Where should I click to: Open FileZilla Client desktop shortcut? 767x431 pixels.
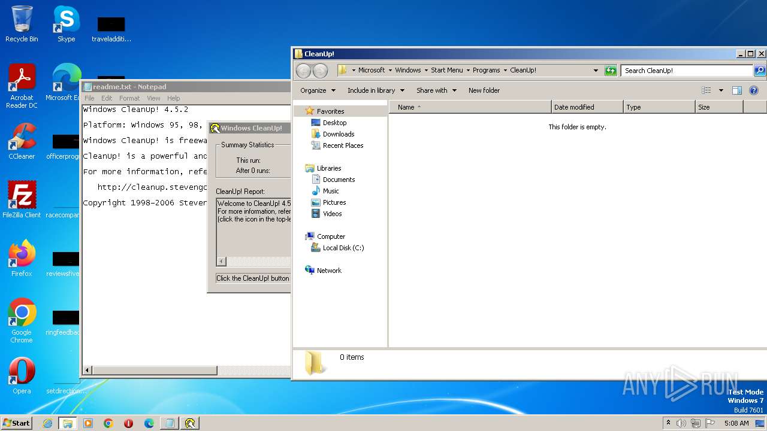pos(22,200)
